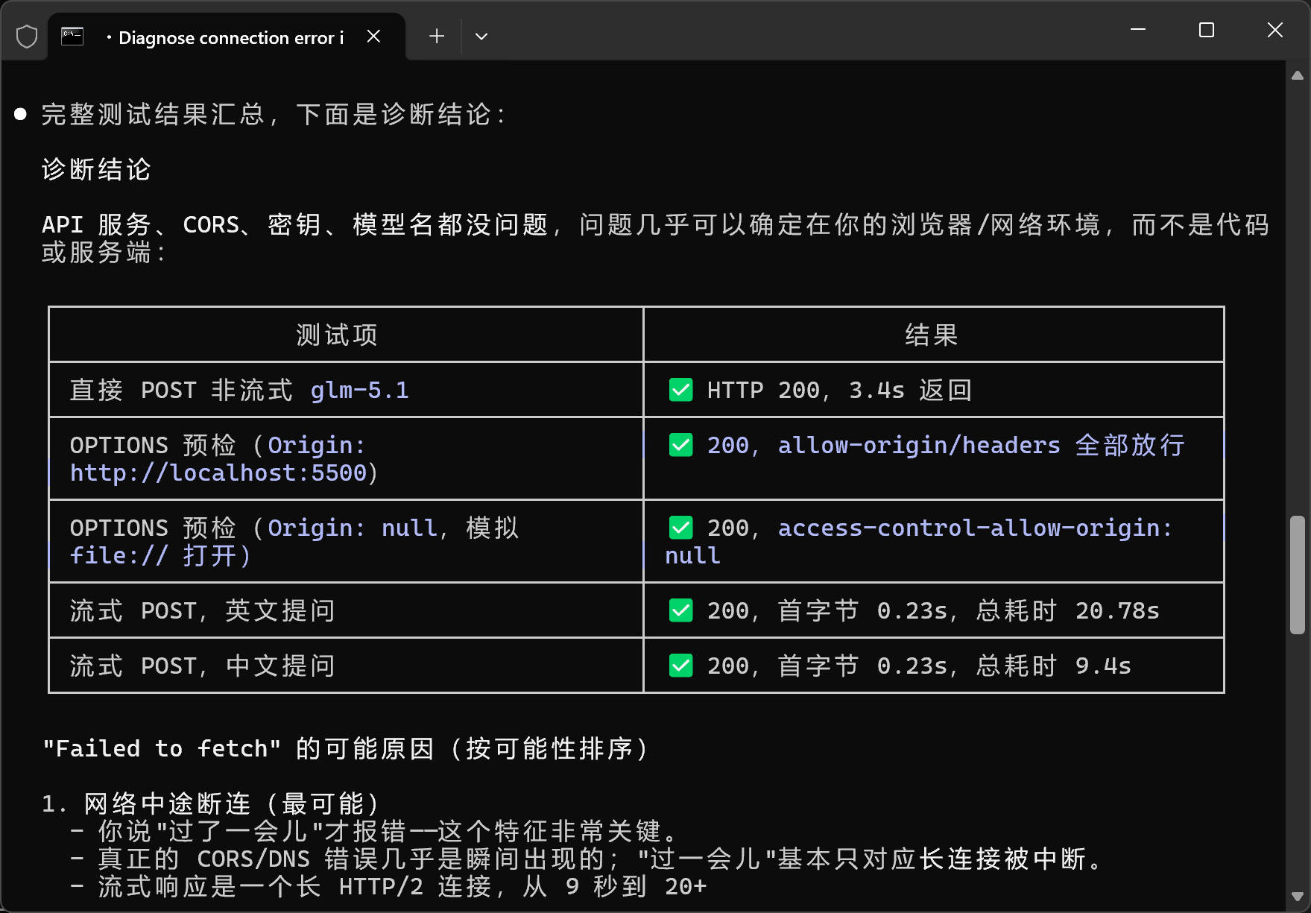Click the green checkmark beside allow-origin/headers result
The image size is (1311, 913).
pyautogui.click(x=680, y=445)
